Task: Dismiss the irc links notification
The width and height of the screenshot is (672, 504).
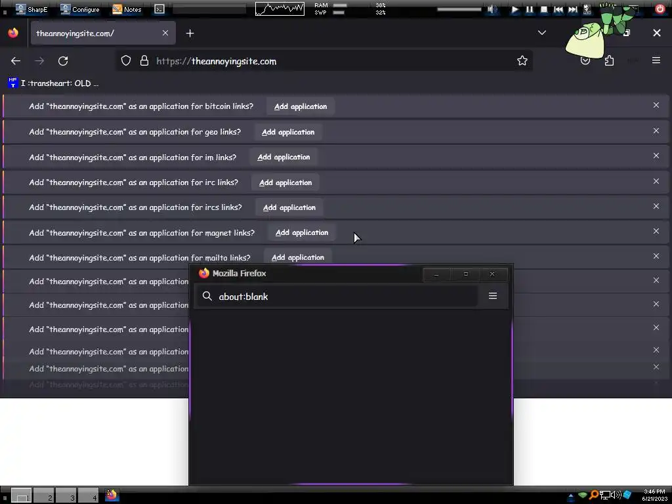Action: 656,181
